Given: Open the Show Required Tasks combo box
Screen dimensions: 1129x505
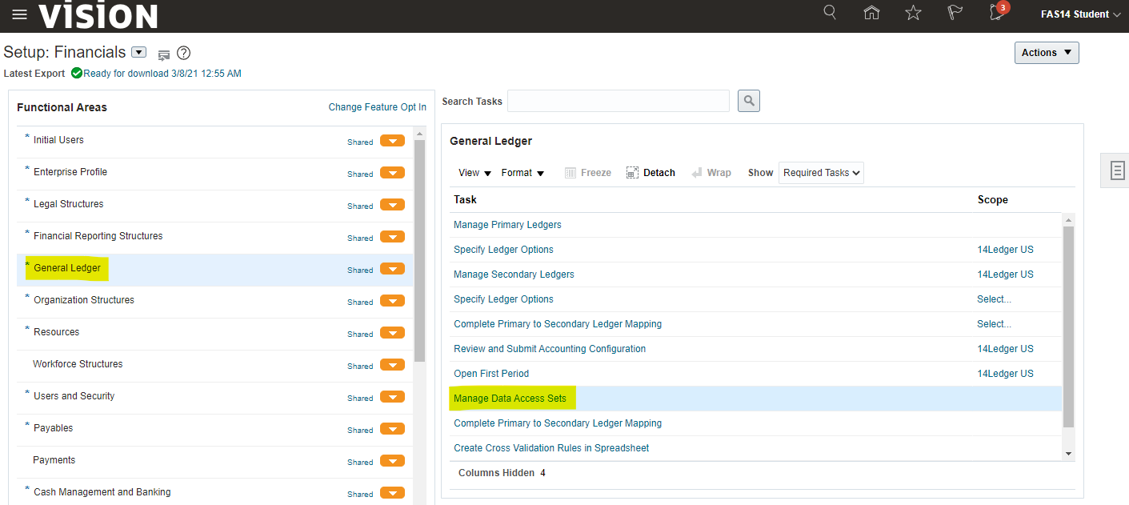Looking at the screenshot, I should (821, 173).
